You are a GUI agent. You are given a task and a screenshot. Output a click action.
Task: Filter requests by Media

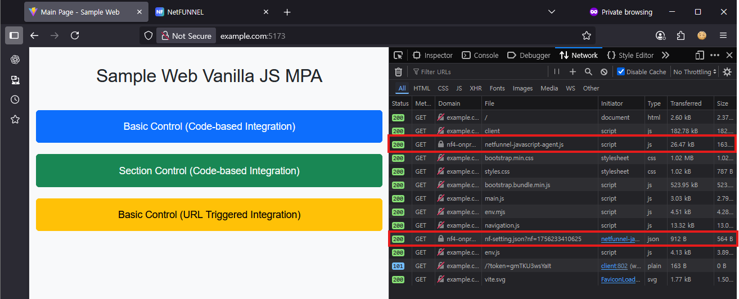[x=549, y=88]
